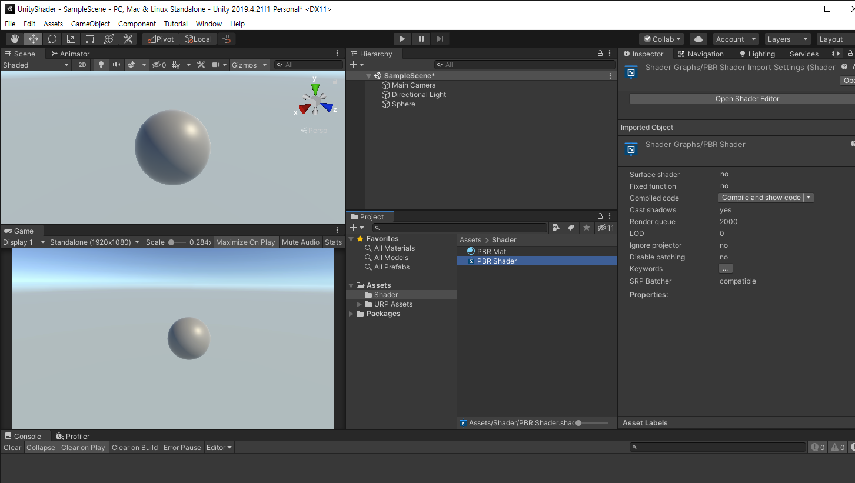Click the orientation gizmo blue Z axis
Image resolution: width=855 pixels, height=483 pixels.
(x=327, y=107)
